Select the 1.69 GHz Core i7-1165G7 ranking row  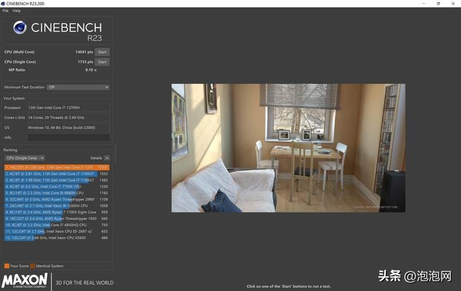click(57, 180)
